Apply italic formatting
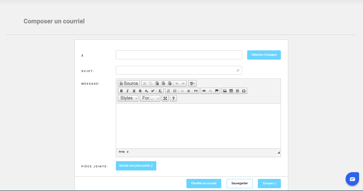 coord(128,91)
